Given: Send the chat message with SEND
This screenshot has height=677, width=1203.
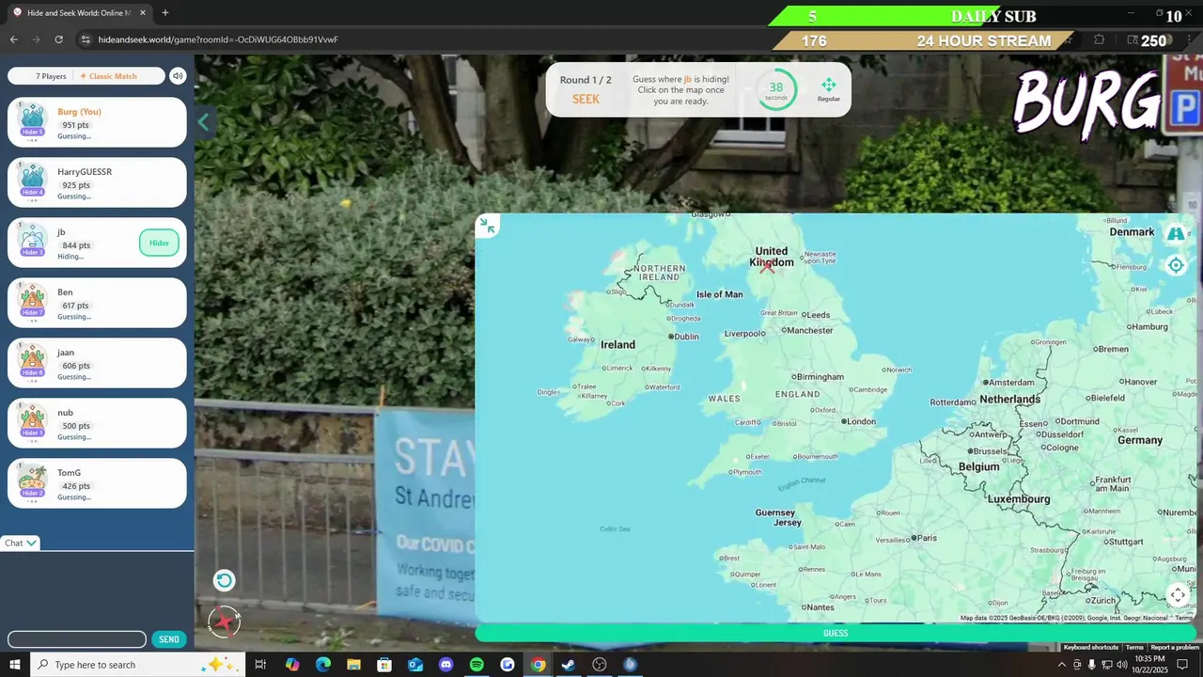Looking at the screenshot, I should [x=169, y=639].
